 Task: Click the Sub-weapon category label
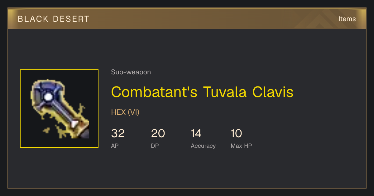pyautogui.click(x=131, y=72)
